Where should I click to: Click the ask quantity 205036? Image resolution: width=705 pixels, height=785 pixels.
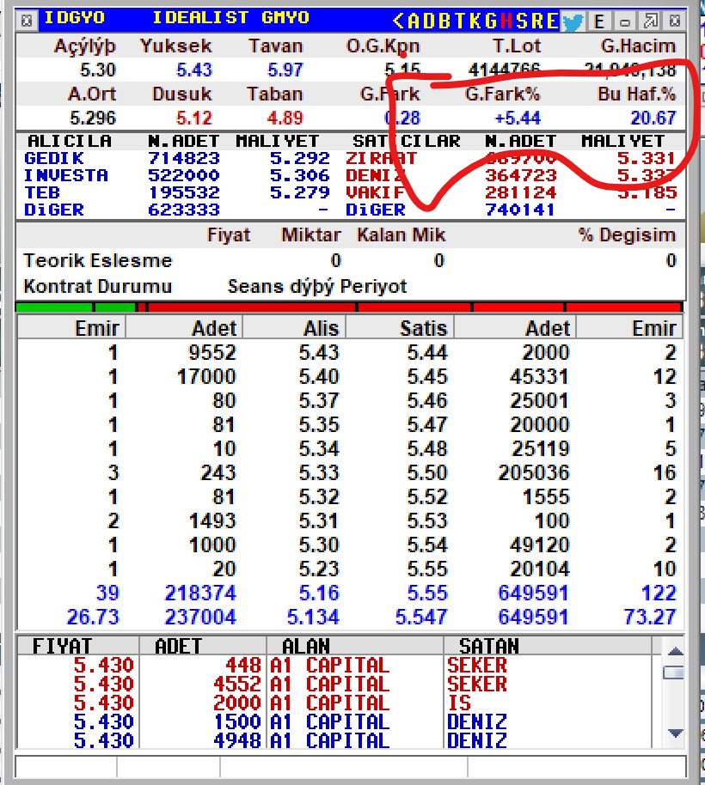(534, 473)
